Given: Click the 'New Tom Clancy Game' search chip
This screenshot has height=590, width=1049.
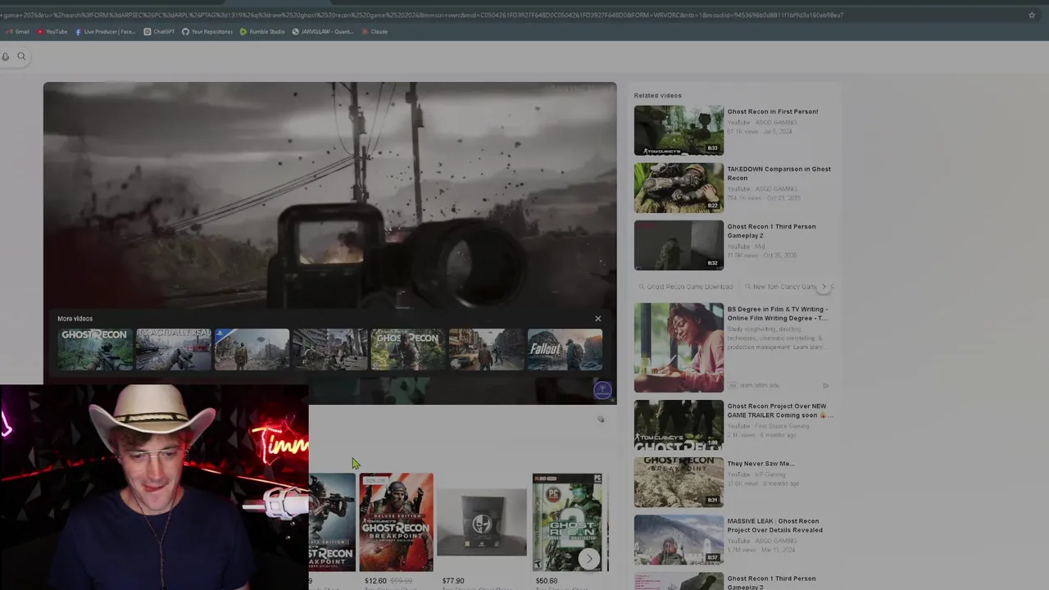Looking at the screenshot, I should [784, 287].
